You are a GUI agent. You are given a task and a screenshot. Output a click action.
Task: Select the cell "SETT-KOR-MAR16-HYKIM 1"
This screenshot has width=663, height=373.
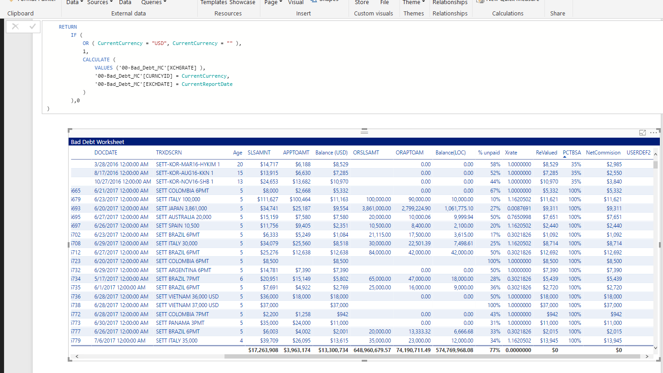[188, 164]
